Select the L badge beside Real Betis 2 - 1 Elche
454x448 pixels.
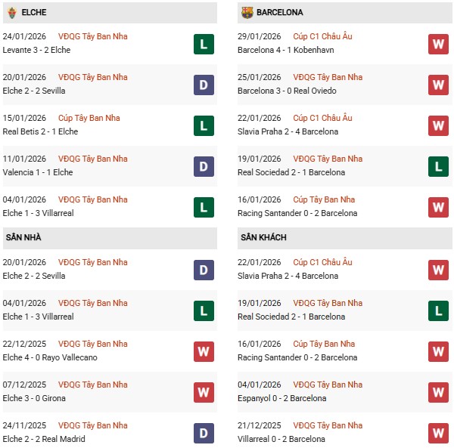coord(204,125)
